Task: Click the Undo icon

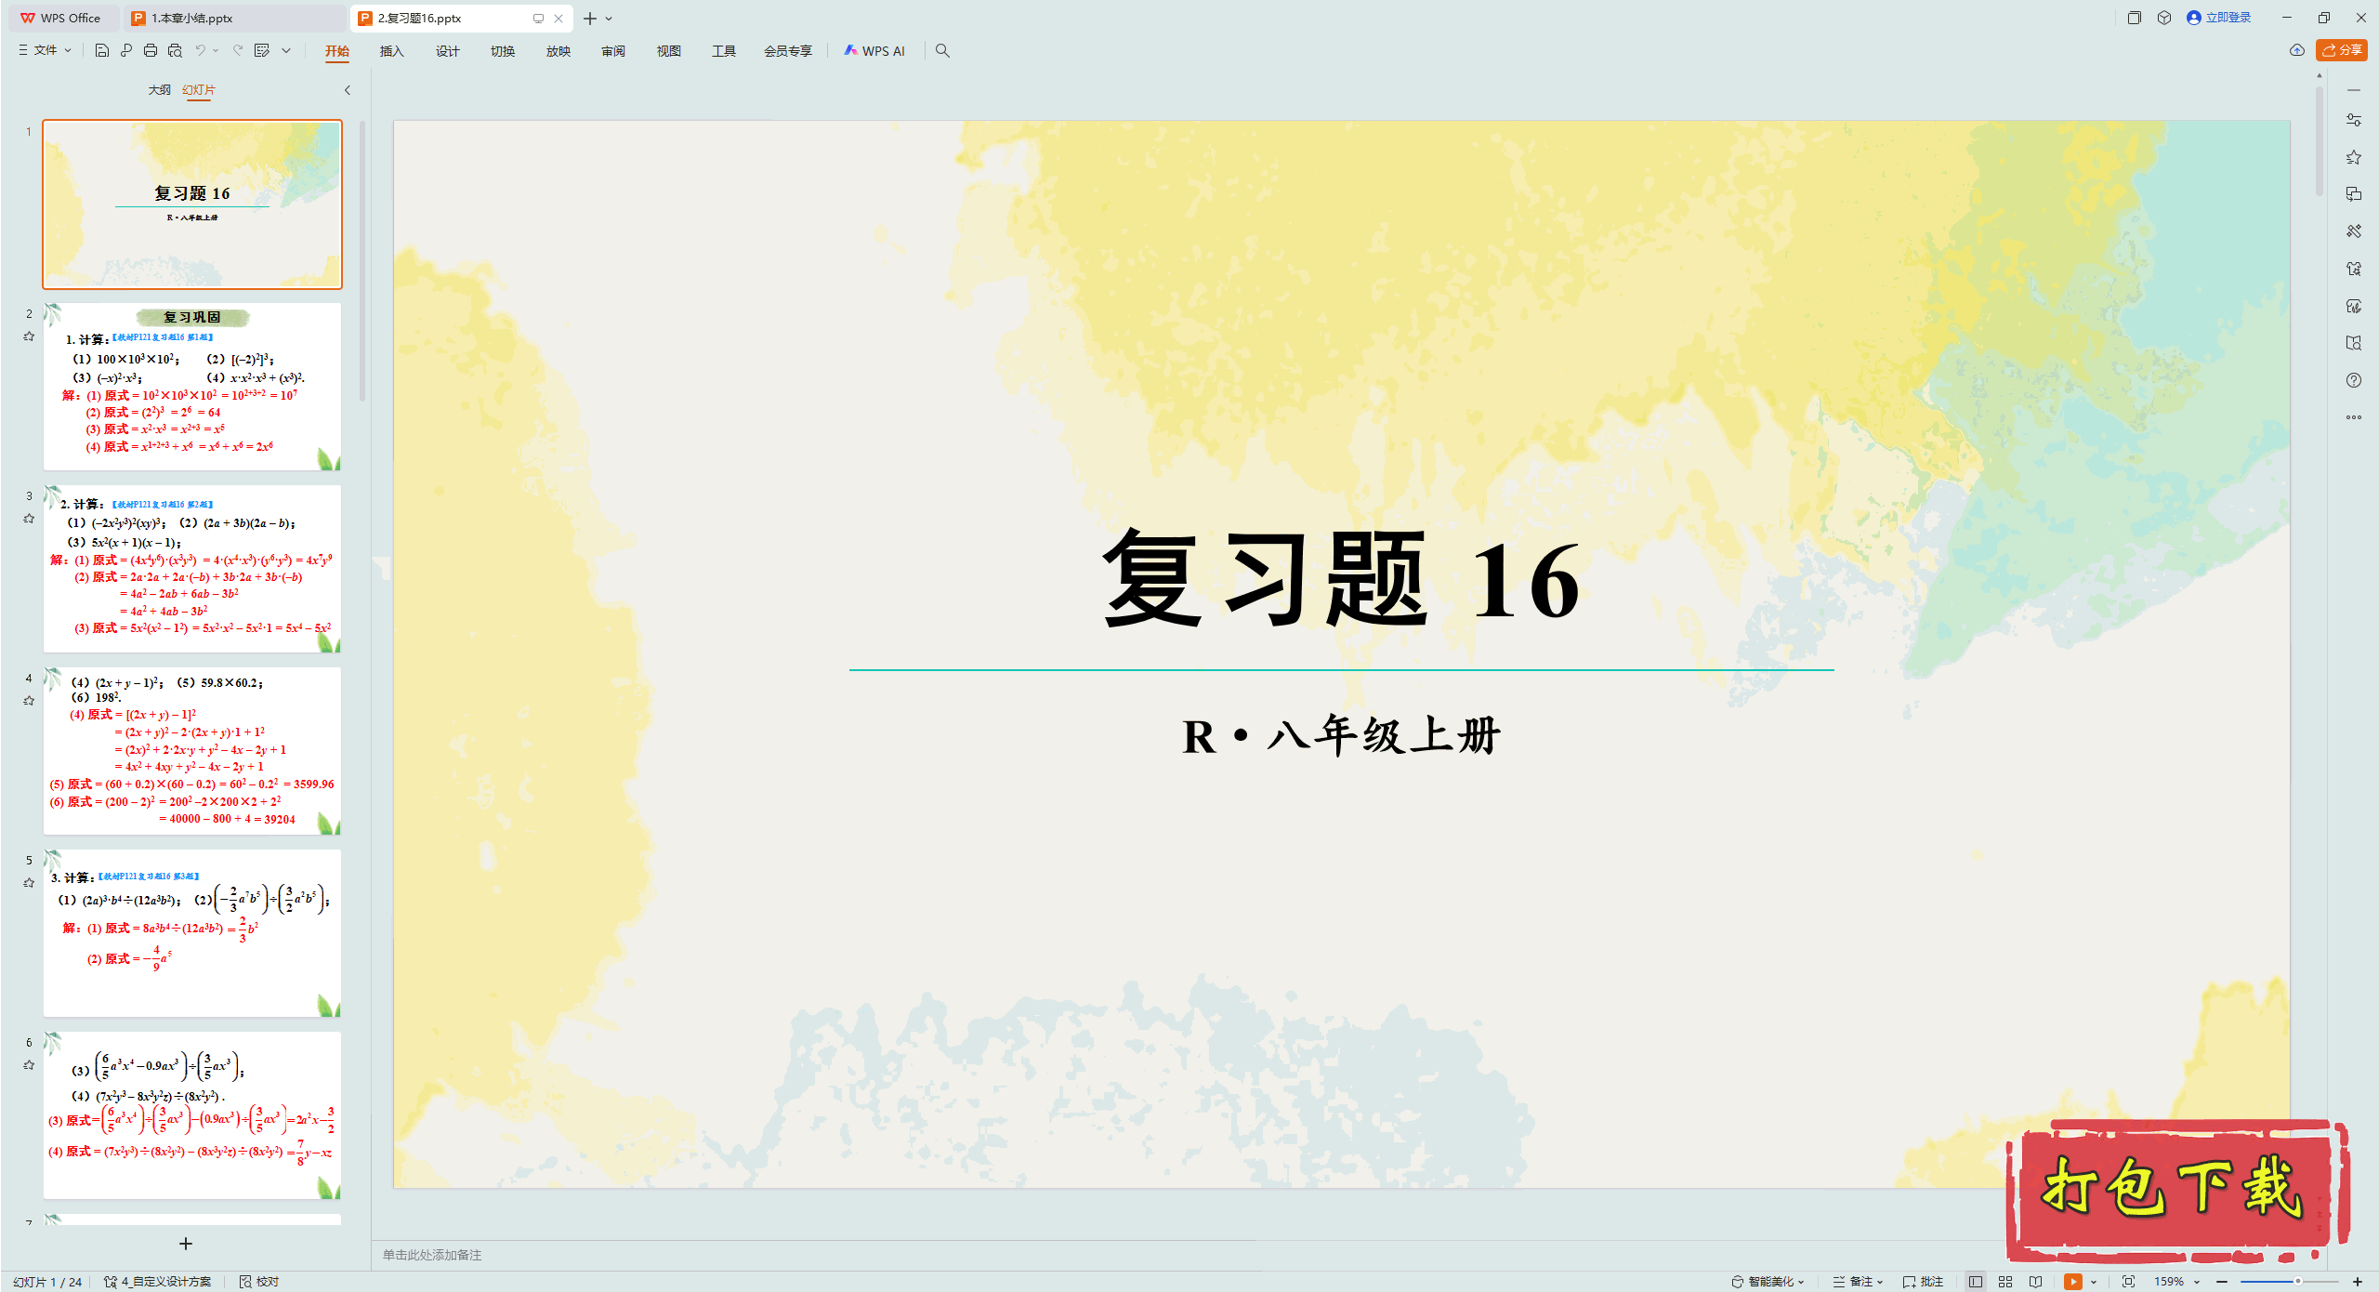Action: 203,51
